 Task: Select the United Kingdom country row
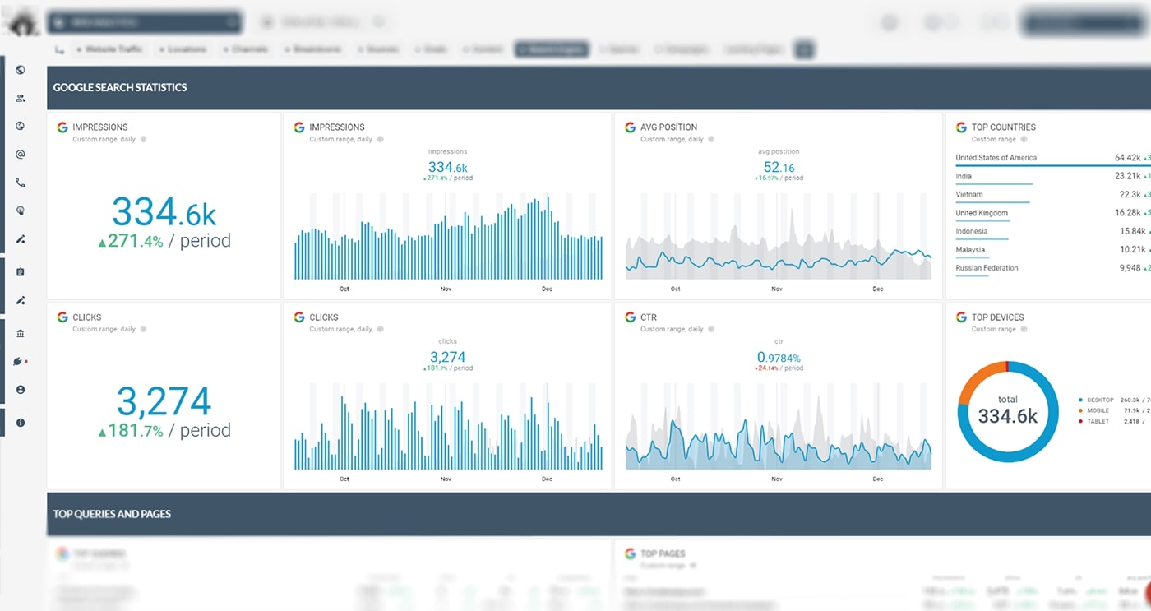coord(1053,214)
